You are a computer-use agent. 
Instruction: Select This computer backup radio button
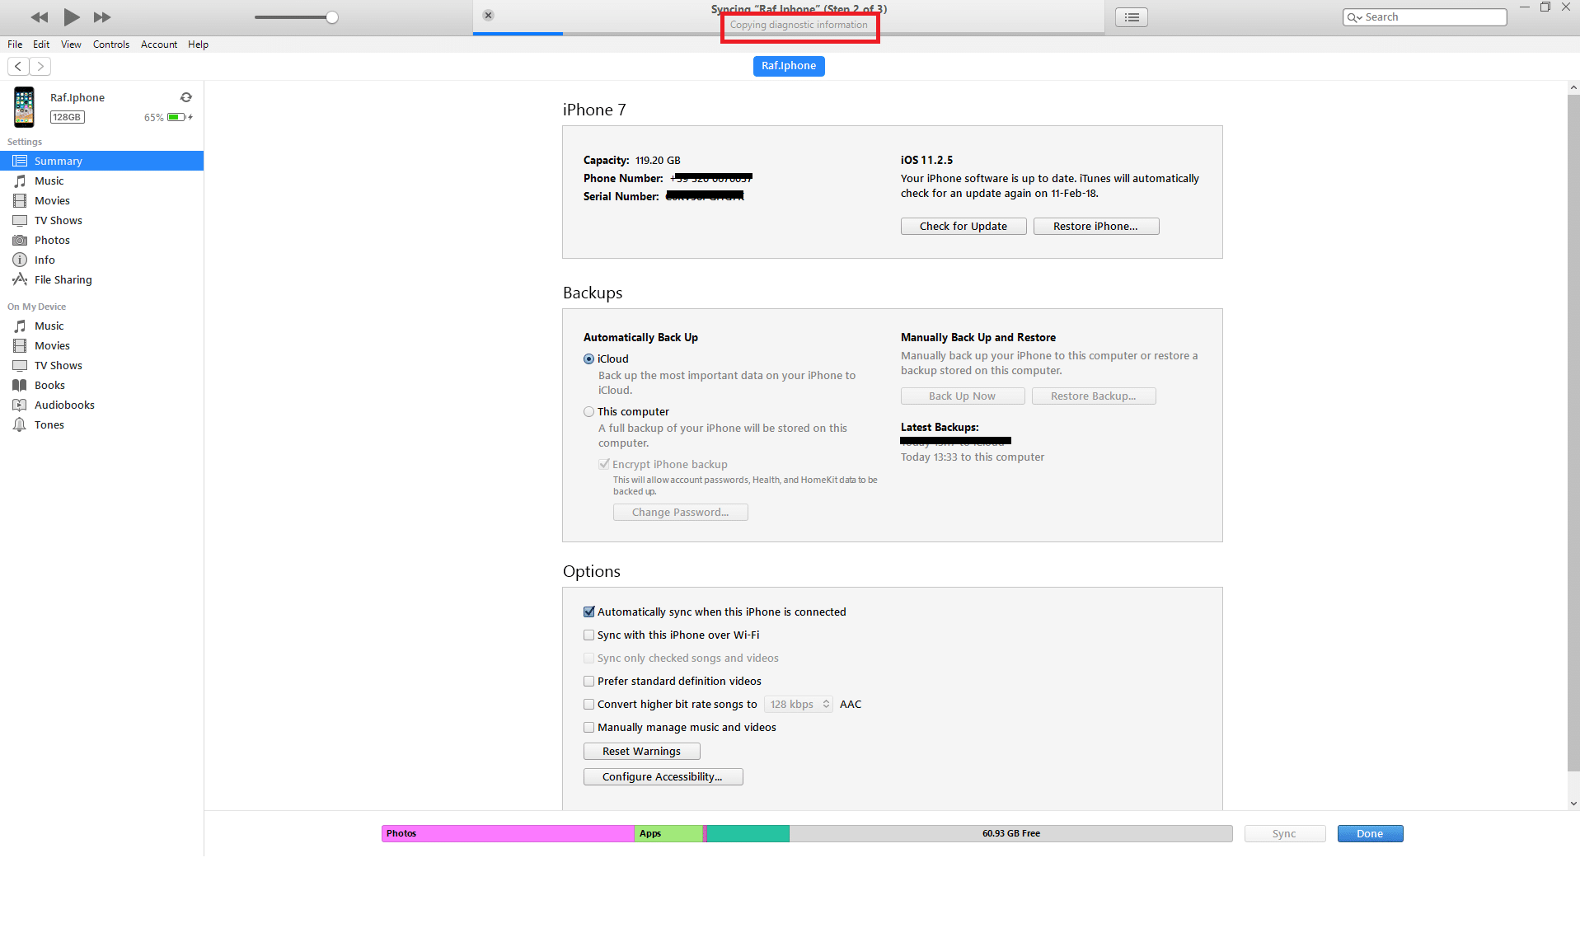pyautogui.click(x=588, y=412)
